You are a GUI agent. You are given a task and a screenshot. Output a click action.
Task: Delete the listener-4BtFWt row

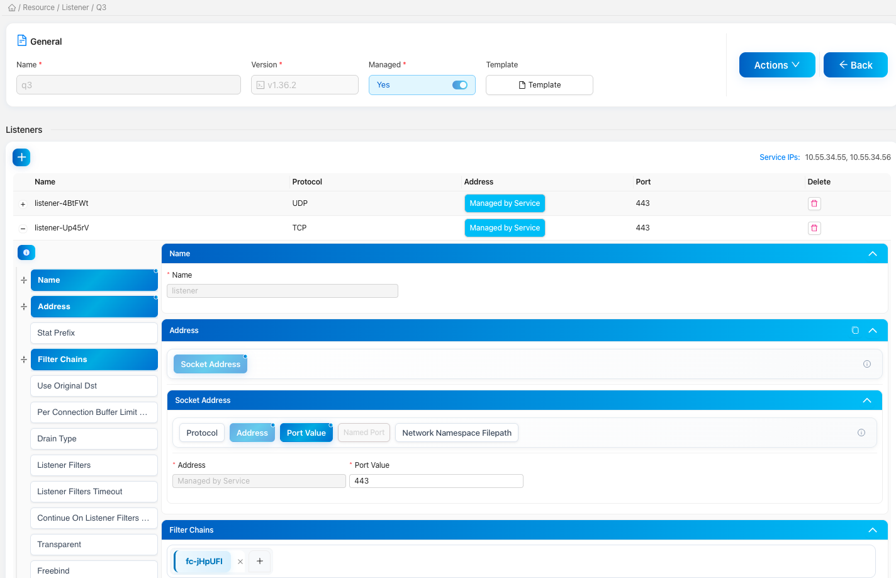point(814,203)
